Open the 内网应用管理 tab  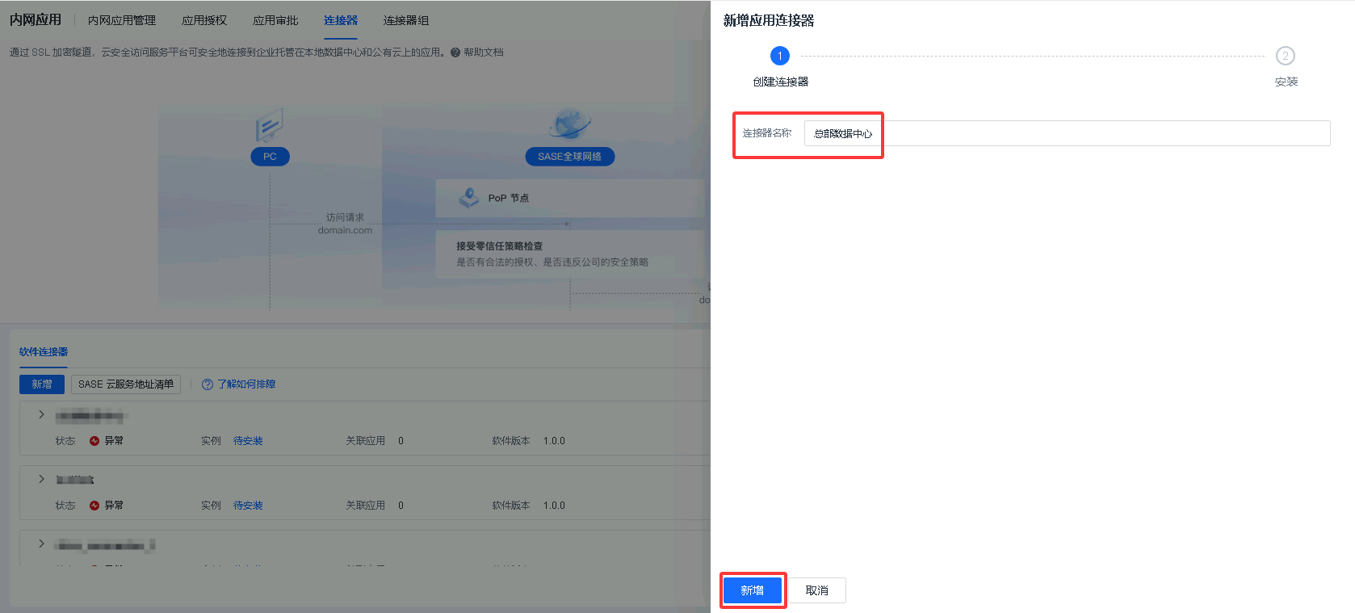[122, 20]
